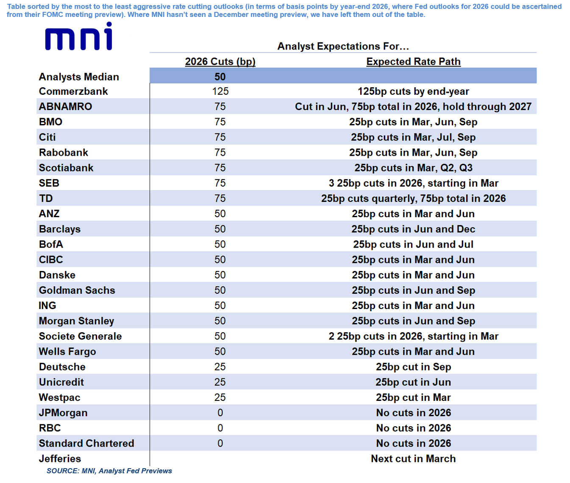
Task: Click Societe Generale's expected rate path
Action: pyautogui.click(x=413, y=337)
